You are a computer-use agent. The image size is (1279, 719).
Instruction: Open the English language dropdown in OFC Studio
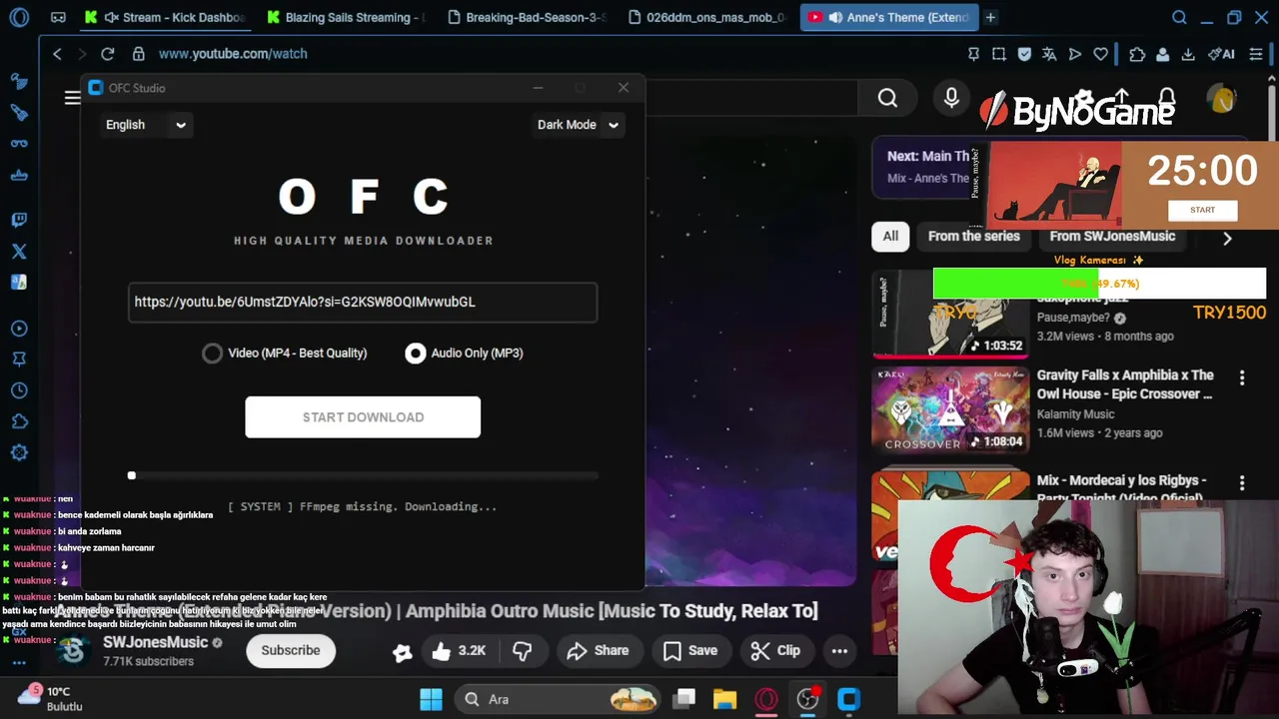click(146, 125)
